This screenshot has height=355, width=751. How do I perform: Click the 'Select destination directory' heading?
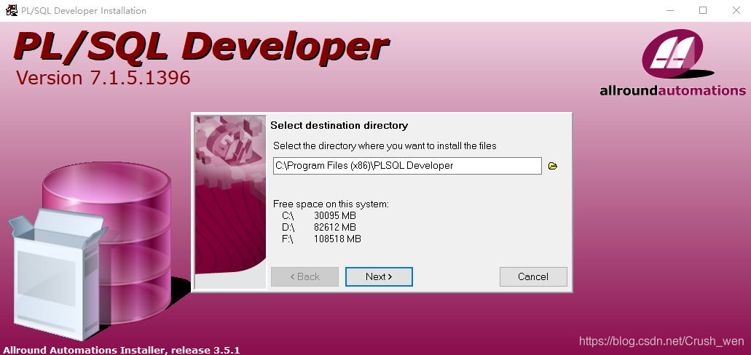click(x=339, y=125)
